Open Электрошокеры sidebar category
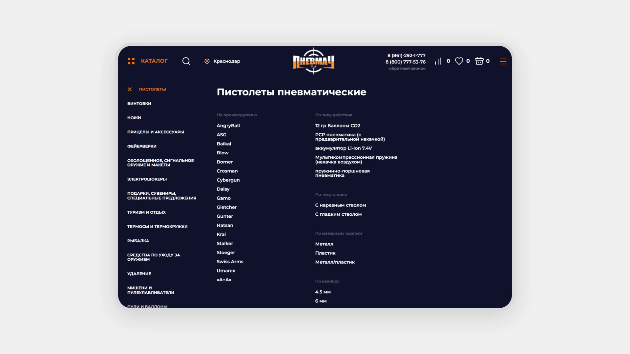 point(147,179)
